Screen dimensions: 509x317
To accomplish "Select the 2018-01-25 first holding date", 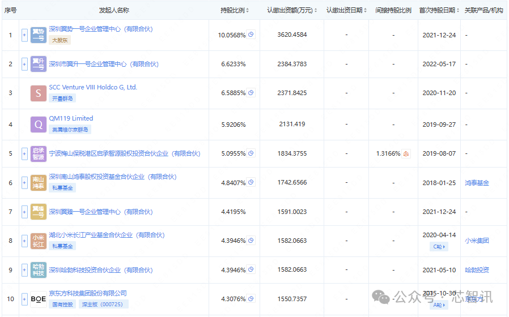I will 439,183.
